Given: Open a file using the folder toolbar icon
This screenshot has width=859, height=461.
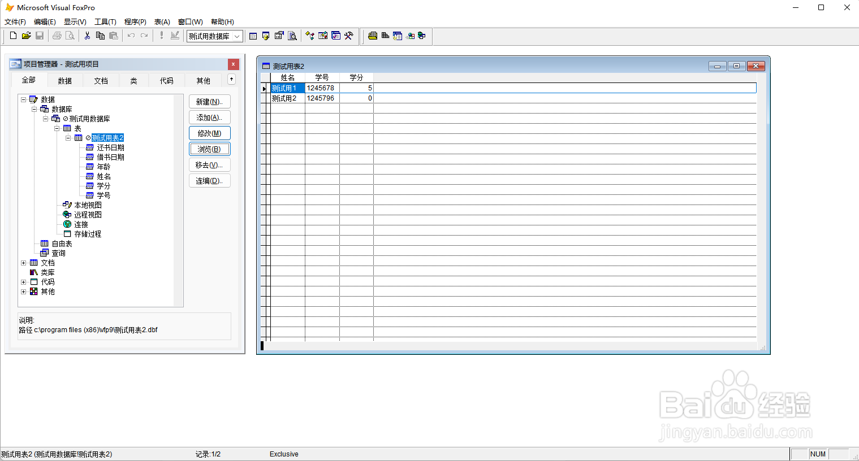Looking at the screenshot, I should pyautogui.click(x=26, y=36).
